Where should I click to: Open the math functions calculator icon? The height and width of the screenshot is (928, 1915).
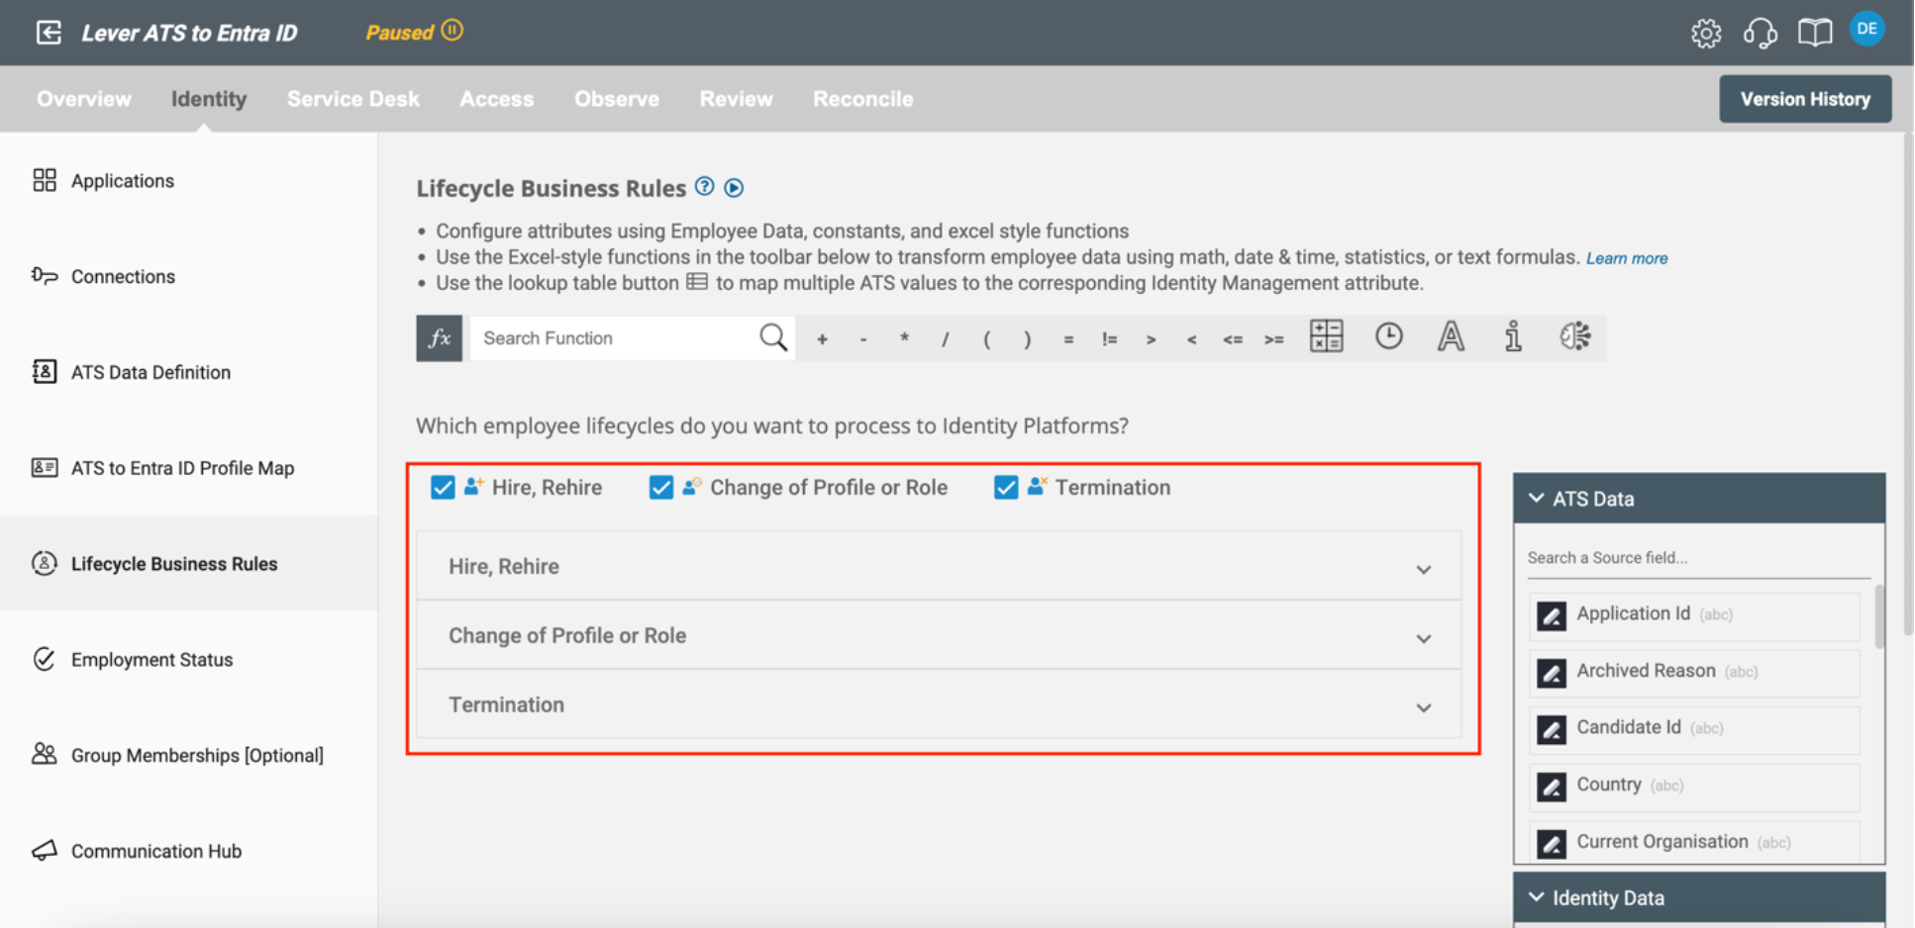pos(1326,337)
